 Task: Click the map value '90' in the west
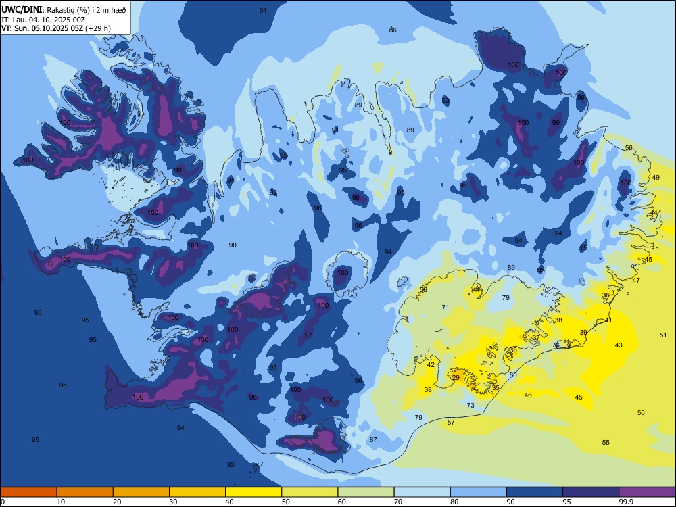tap(233, 245)
